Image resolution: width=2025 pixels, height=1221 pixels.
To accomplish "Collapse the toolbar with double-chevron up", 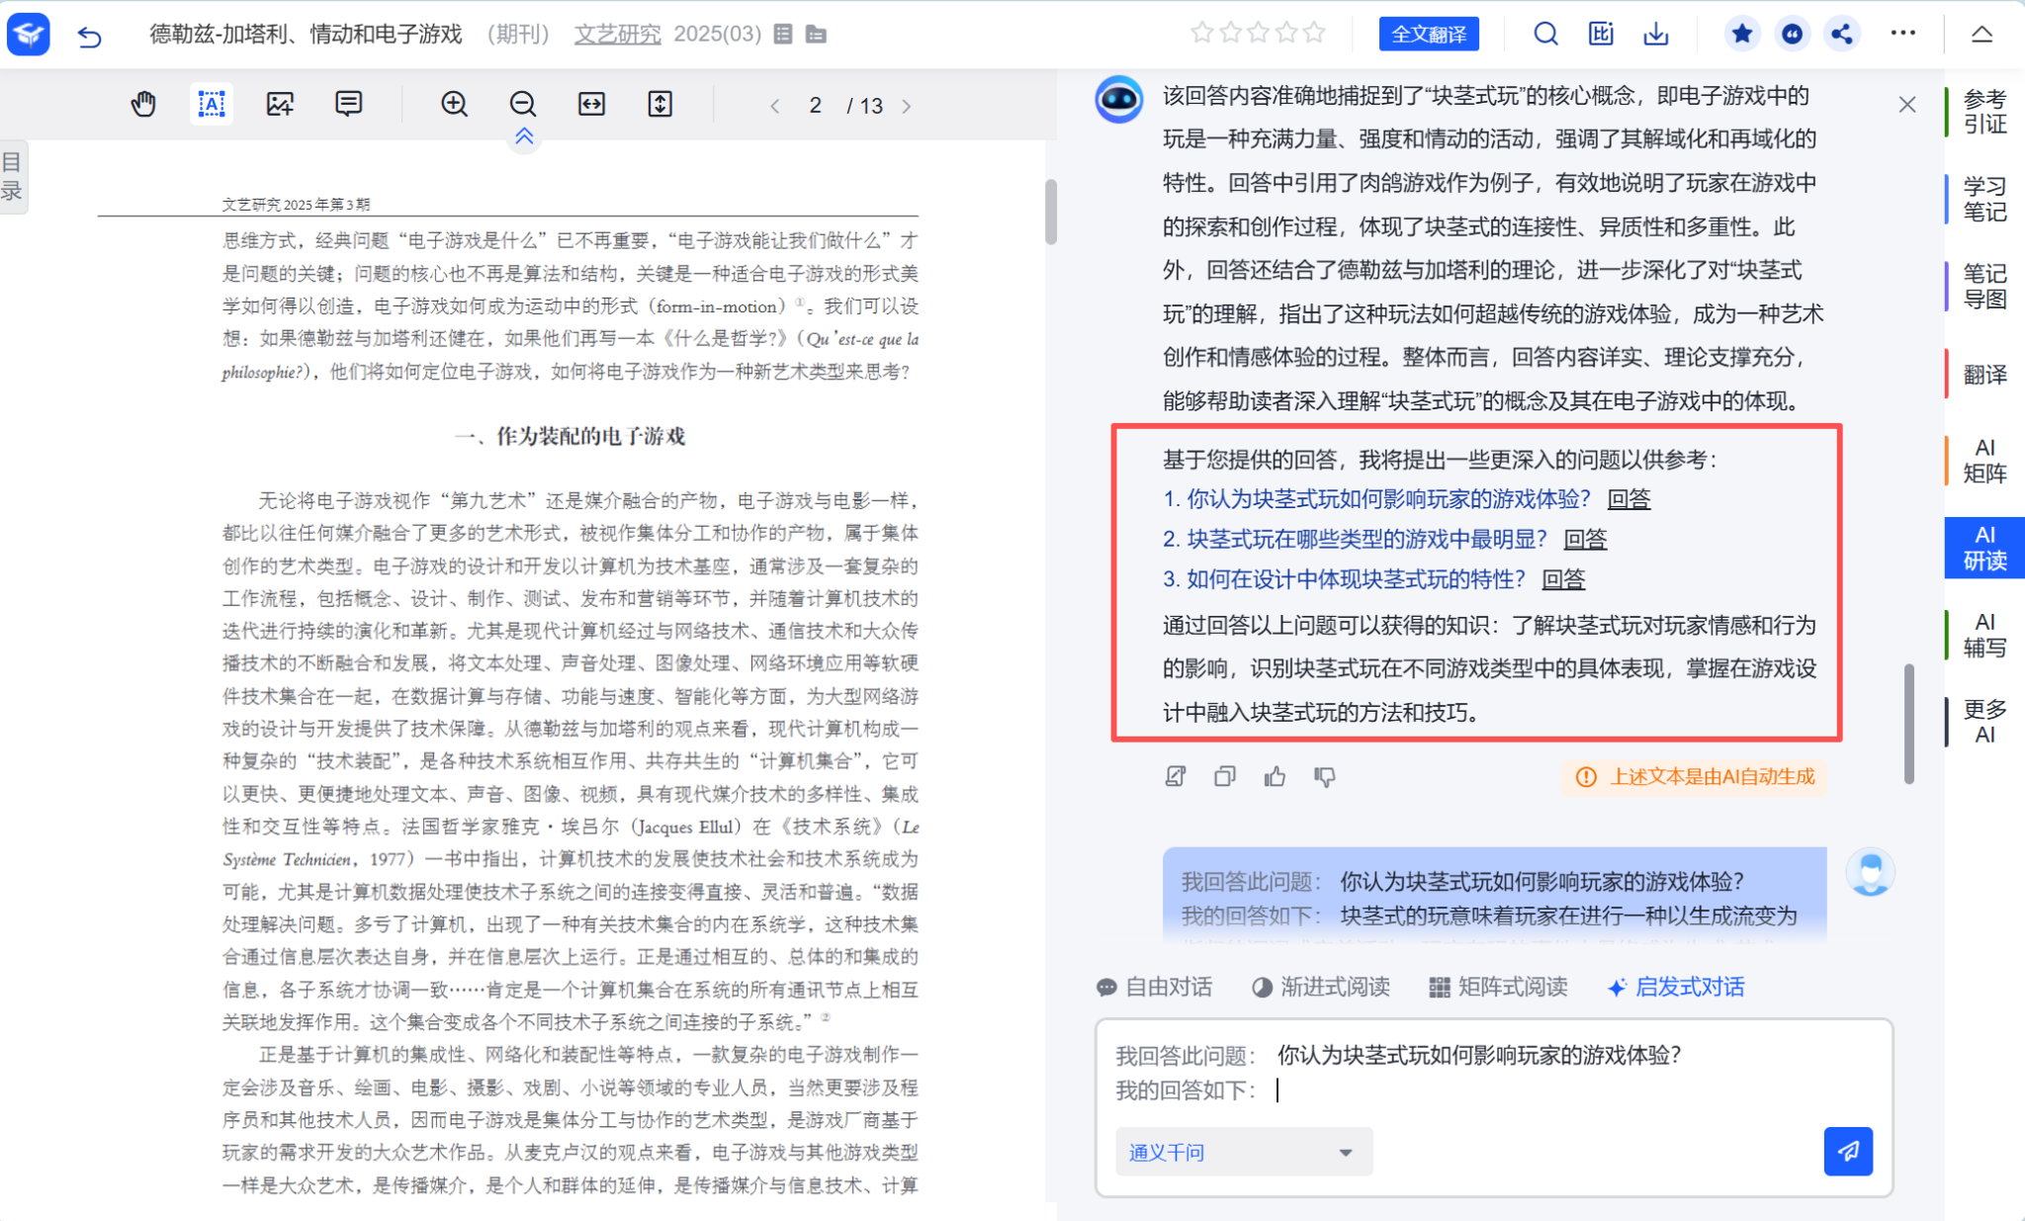I will (524, 136).
